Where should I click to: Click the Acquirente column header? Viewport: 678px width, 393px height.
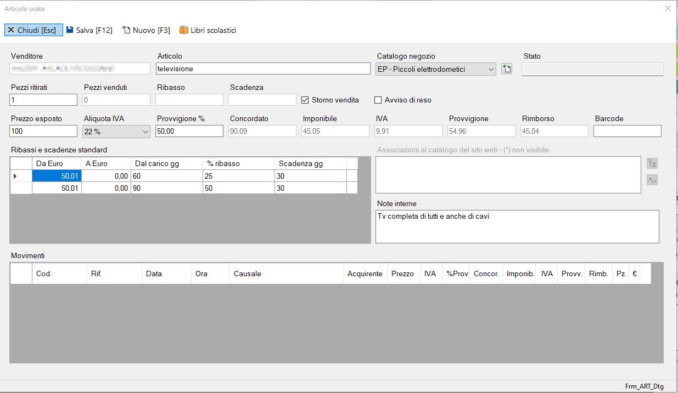tap(365, 274)
